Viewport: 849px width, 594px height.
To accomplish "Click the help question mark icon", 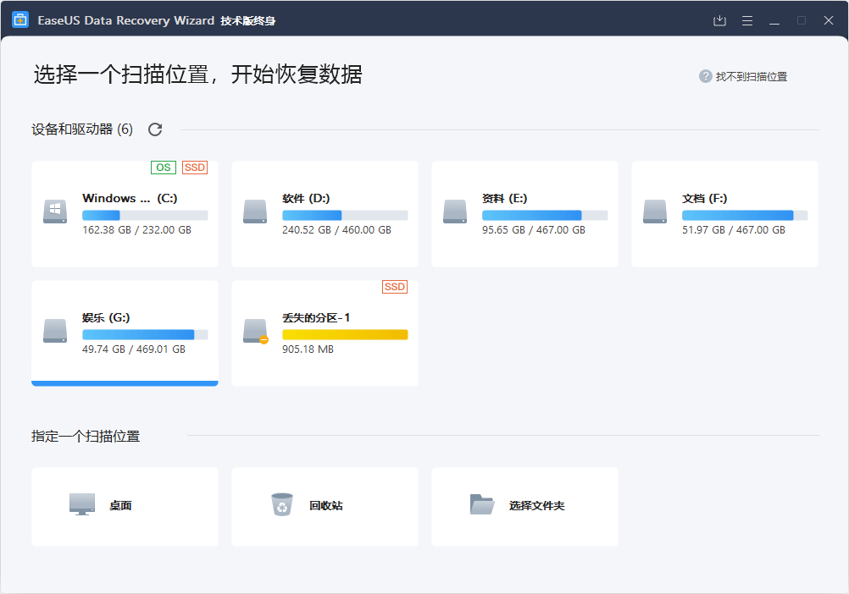I will click(706, 76).
